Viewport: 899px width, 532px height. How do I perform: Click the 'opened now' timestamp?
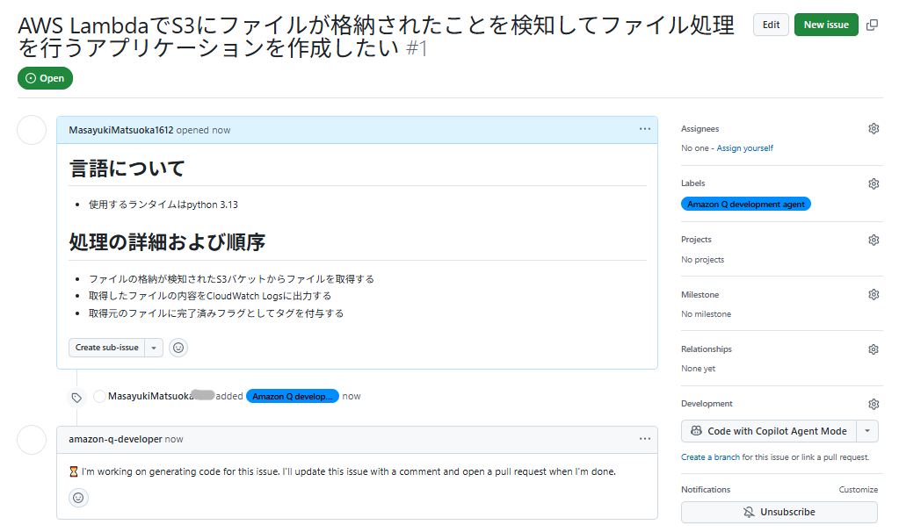(204, 130)
